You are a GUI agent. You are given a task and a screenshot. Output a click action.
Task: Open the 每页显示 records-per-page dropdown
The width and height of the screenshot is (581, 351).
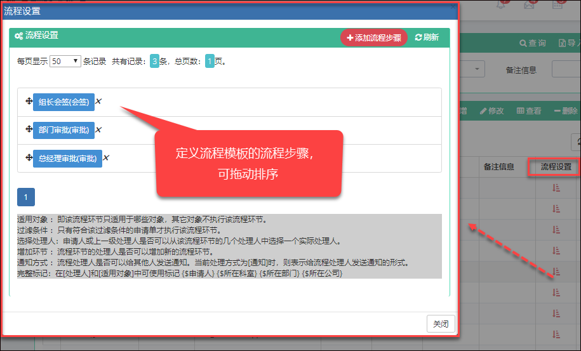tap(65, 61)
